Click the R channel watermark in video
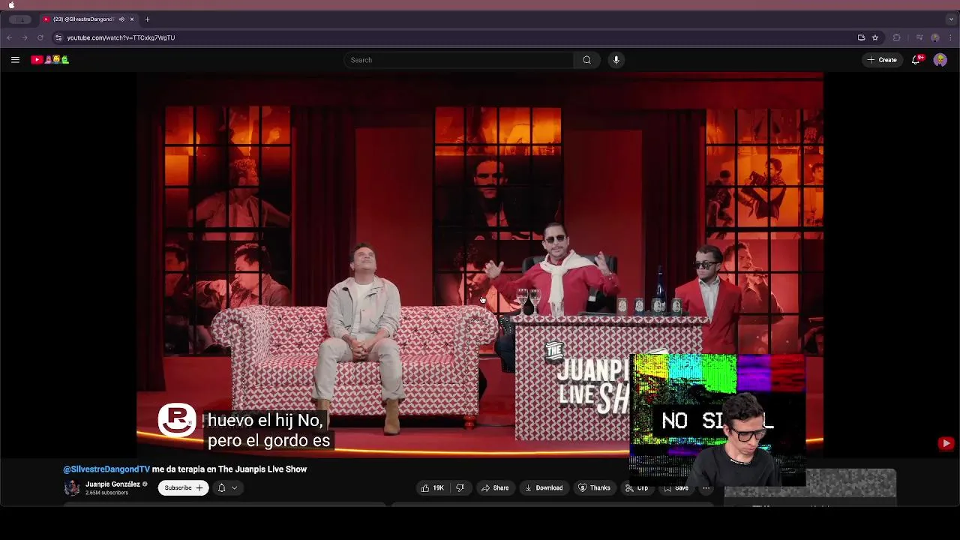This screenshot has width=960, height=540. [177, 418]
